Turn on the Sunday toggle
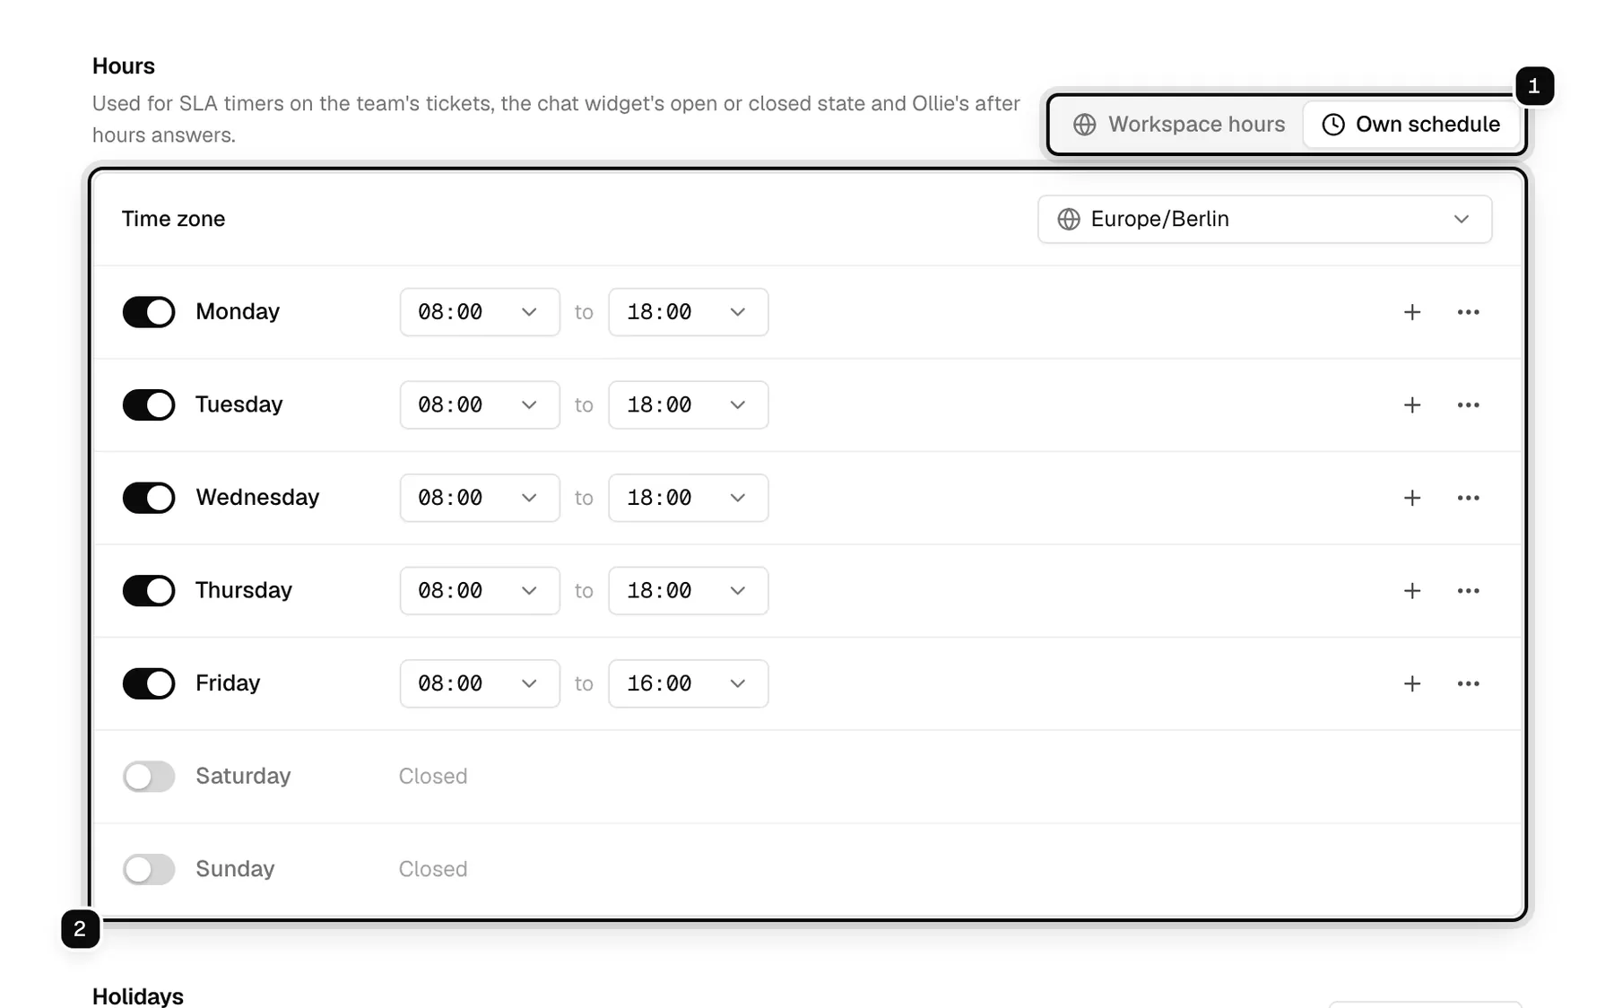 [x=149, y=869]
